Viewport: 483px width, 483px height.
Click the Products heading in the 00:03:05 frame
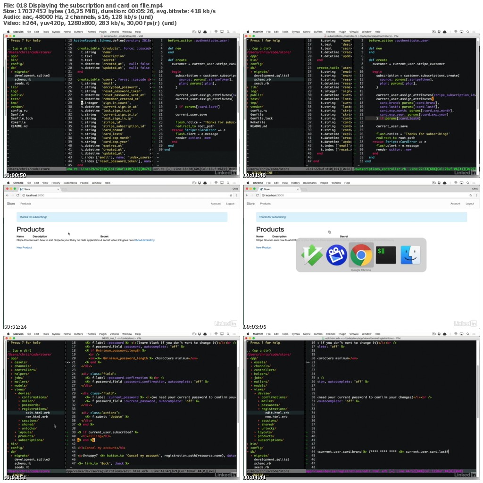pos(270,229)
